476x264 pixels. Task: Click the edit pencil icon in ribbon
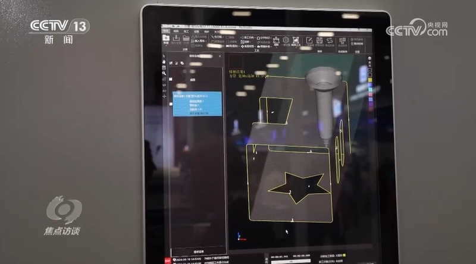click(310, 40)
